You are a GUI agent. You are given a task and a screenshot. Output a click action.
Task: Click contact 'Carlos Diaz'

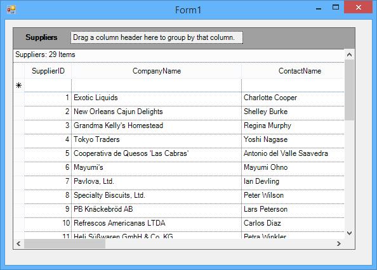coord(293,224)
